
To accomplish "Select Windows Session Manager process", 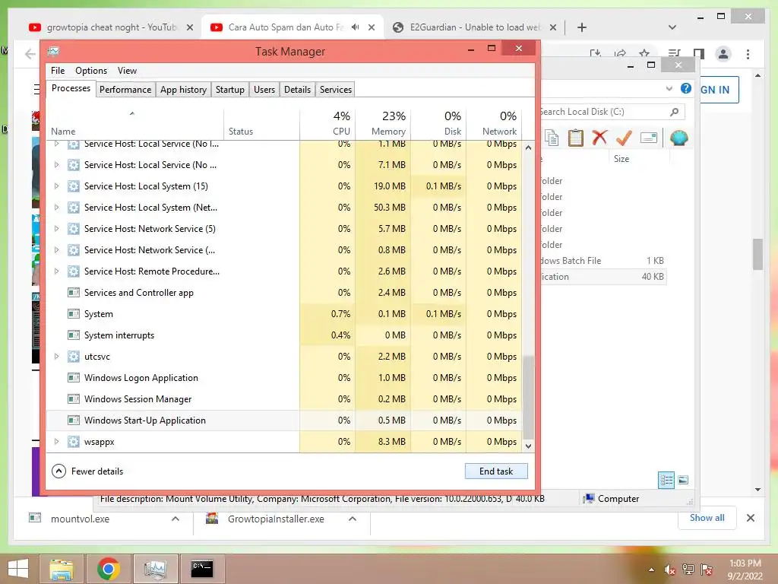I will pos(284,399).
